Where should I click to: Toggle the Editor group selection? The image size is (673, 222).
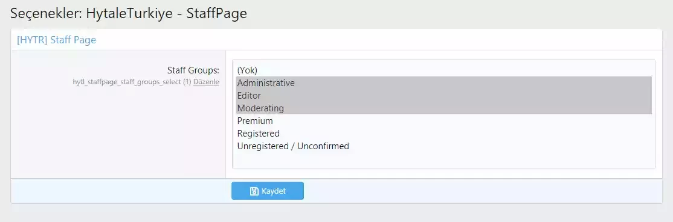tap(444, 96)
